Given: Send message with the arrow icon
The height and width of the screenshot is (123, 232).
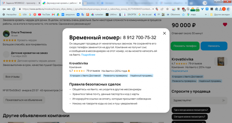Looking at the screenshot, I should (x=224, y=100).
